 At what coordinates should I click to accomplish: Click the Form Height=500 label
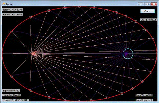point(144,100)
